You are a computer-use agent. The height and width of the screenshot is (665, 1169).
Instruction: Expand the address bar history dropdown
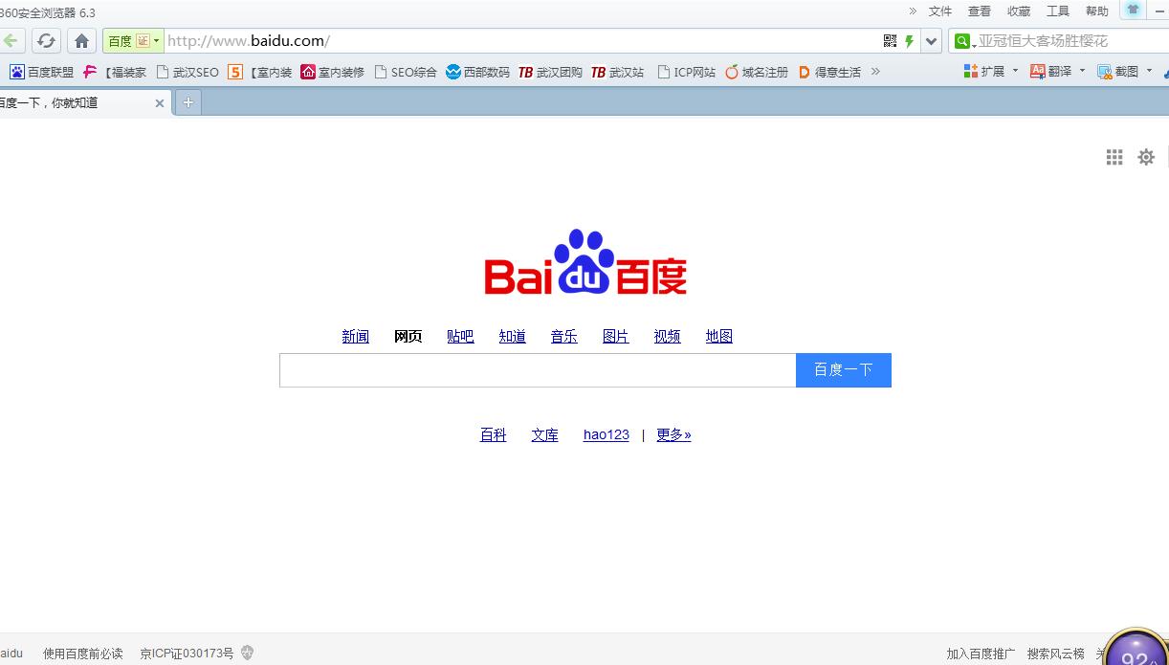pyautogui.click(x=932, y=41)
